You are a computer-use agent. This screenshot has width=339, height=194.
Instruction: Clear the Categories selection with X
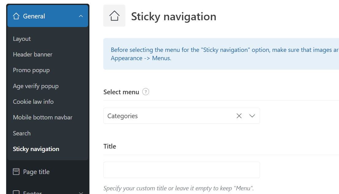(239, 116)
